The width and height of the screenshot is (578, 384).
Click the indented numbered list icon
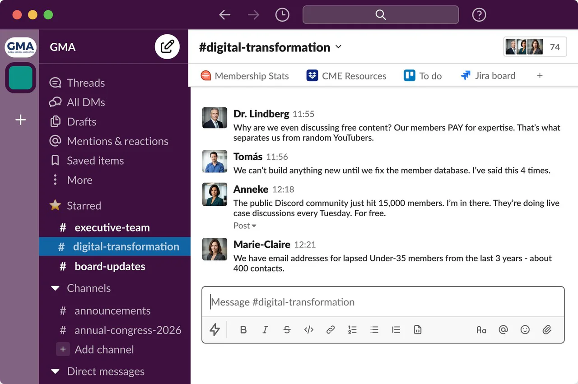pos(396,330)
